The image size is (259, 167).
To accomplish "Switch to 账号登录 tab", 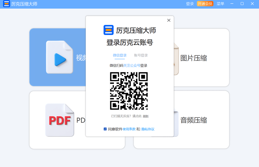I will point(141,55).
